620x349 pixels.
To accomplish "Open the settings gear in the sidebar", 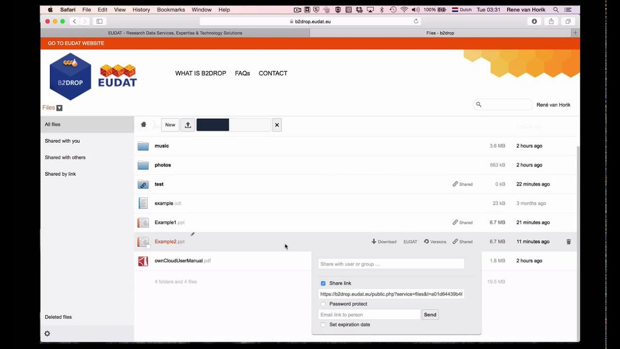I will tap(47, 333).
